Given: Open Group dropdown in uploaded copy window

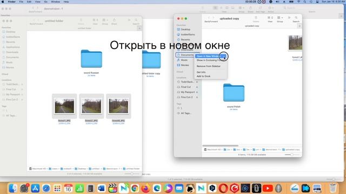Looking at the screenshot, I should (x=280, y=18).
